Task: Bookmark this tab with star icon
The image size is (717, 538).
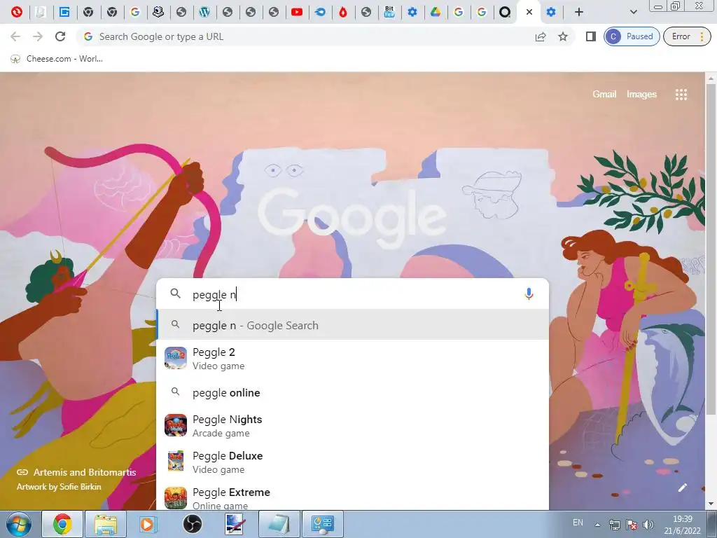Action: point(563,36)
